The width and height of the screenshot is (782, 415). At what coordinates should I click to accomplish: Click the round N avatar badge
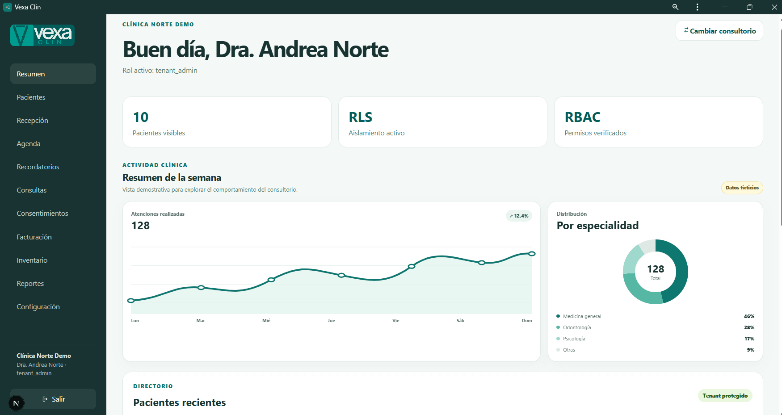[16, 403]
